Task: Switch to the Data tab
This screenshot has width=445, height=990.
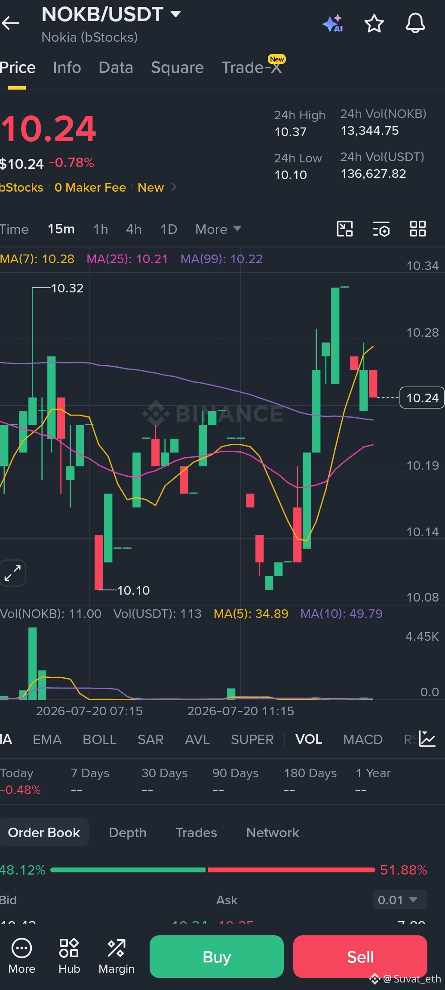Action: [116, 68]
